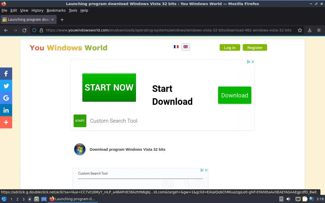Click the eject/removable media tray icon

(281, 199)
